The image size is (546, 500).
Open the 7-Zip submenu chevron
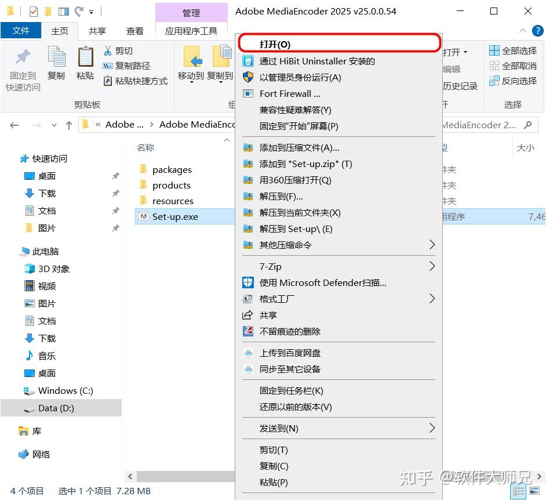[432, 266]
